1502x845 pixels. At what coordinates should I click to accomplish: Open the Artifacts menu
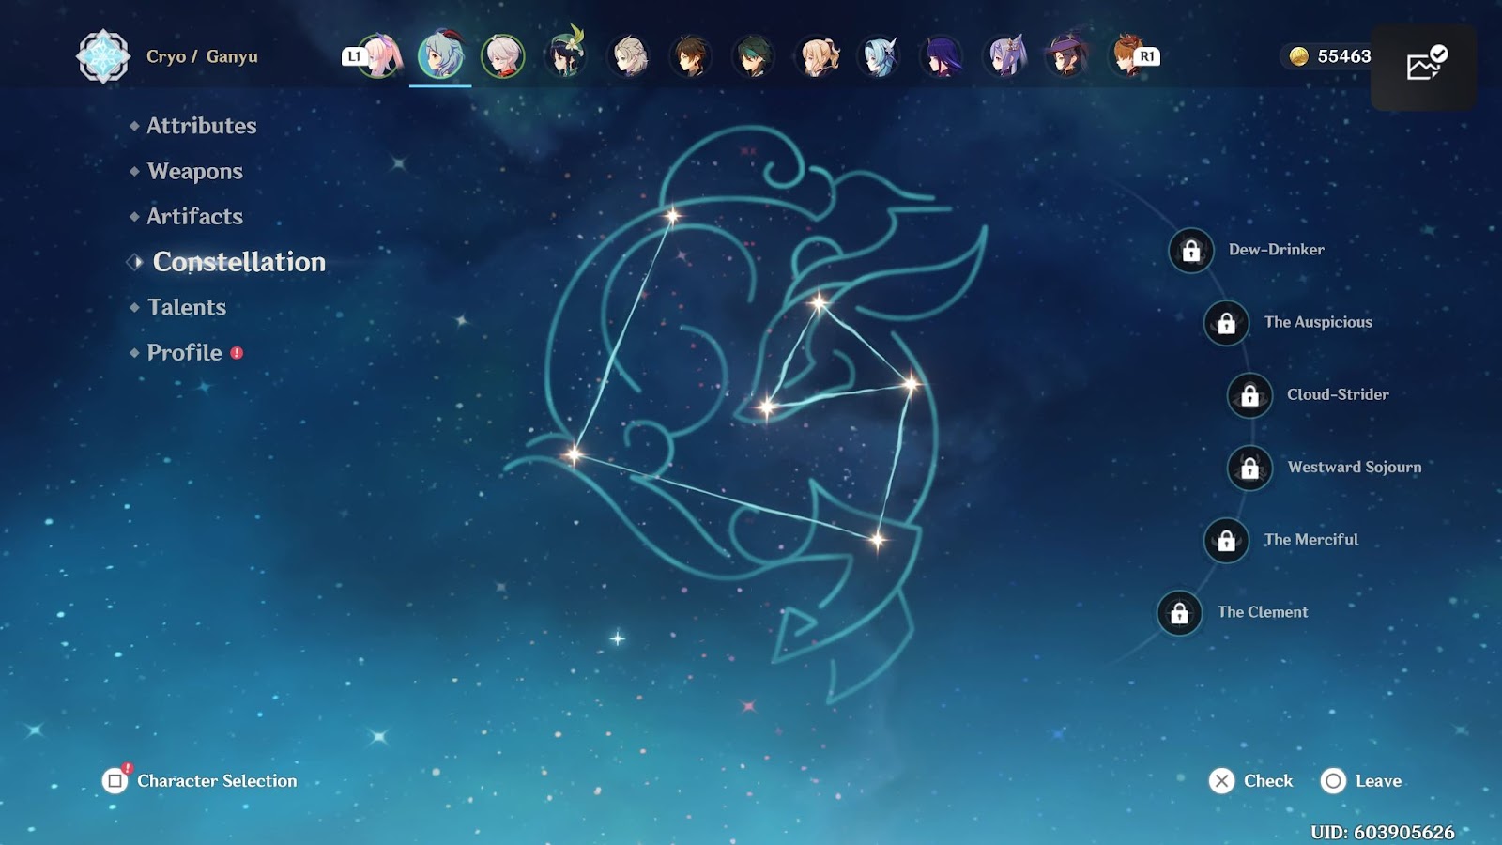[194, 216]
